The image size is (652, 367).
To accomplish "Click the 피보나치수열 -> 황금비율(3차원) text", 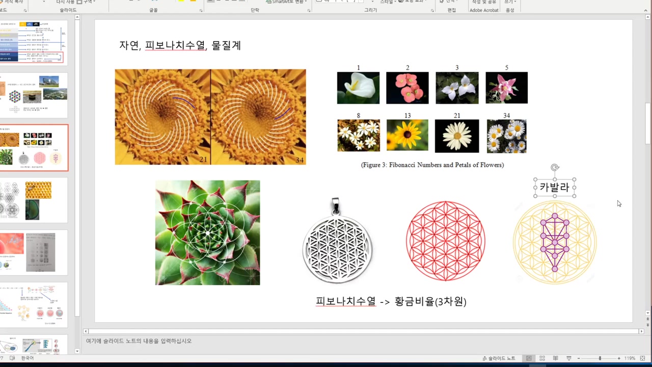I will [391, 301].
